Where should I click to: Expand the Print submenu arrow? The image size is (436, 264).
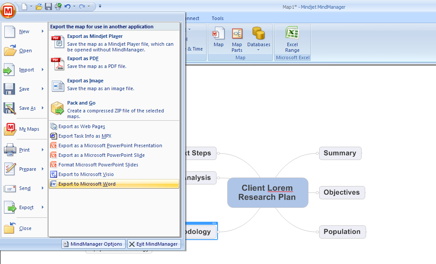click(43, 149)
